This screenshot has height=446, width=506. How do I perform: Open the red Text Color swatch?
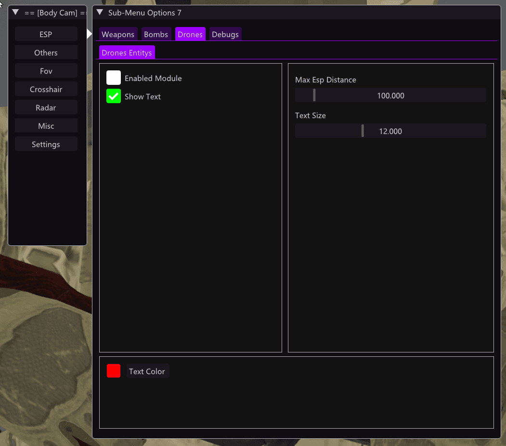(114, 371)
